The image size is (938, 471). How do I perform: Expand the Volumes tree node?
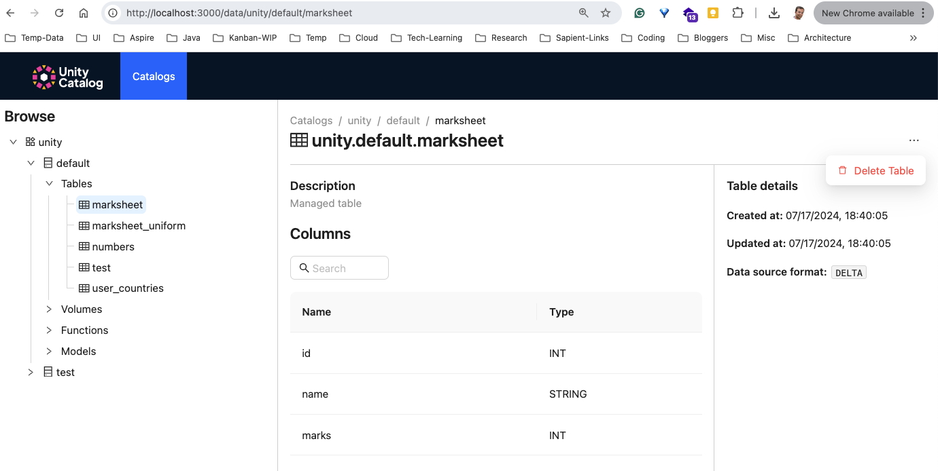point(49,309)
